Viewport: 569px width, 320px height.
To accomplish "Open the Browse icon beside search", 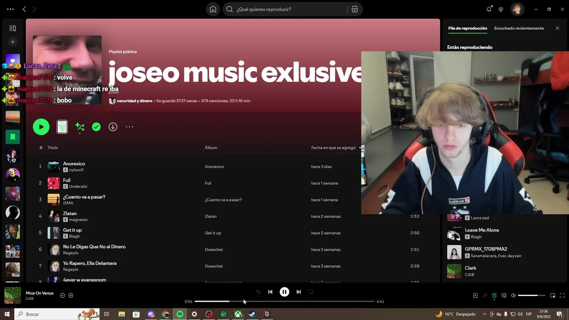I will pyautogui.click(x=354, y=9).
